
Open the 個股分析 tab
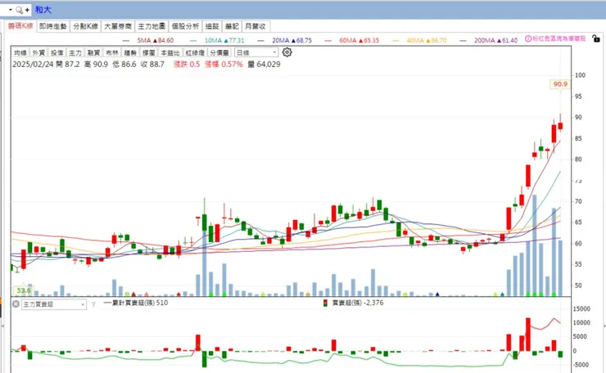click(x=185, y=26)
